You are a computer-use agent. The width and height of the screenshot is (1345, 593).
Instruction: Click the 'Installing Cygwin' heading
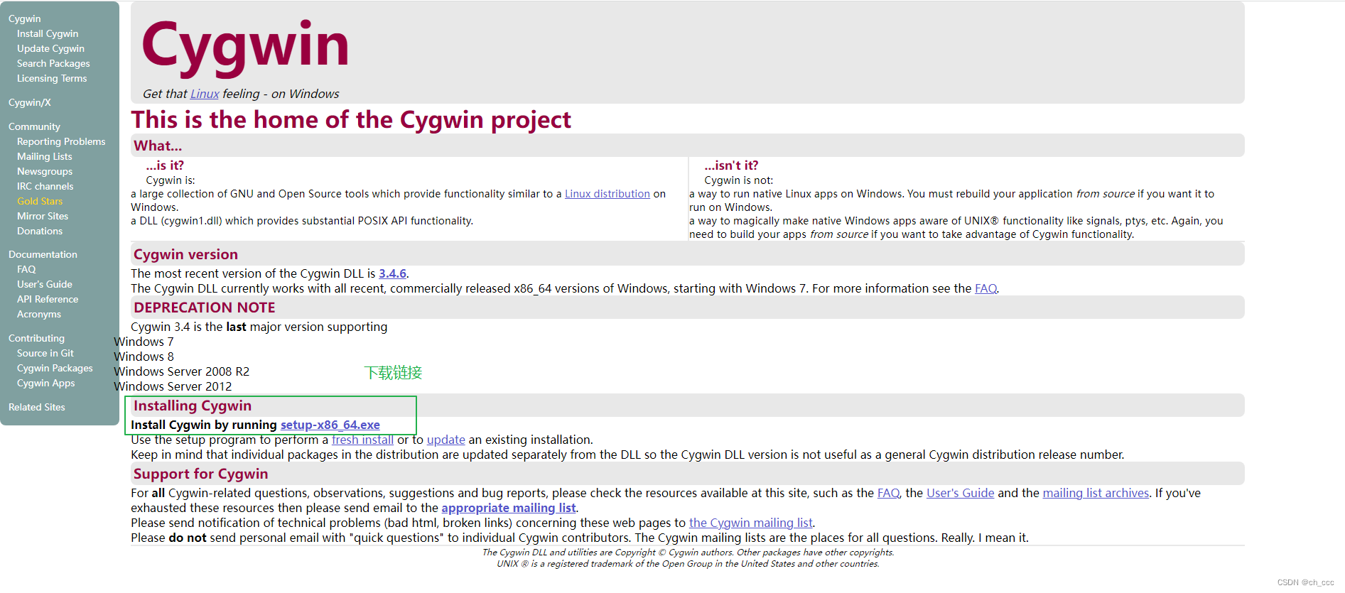pyautogui.click(x=193, y=406)
